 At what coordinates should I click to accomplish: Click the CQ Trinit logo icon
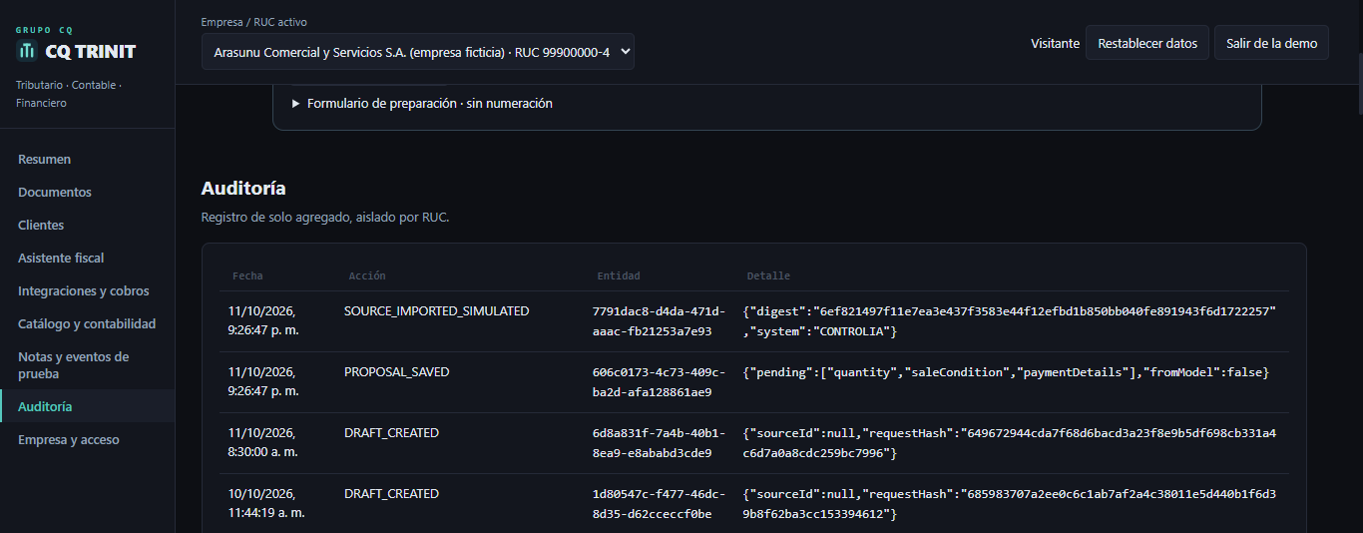coord(27,51)
